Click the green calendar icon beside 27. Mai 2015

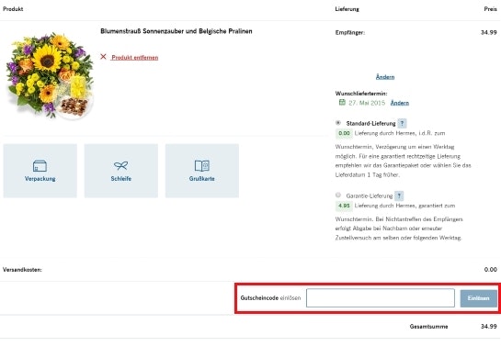342,103
